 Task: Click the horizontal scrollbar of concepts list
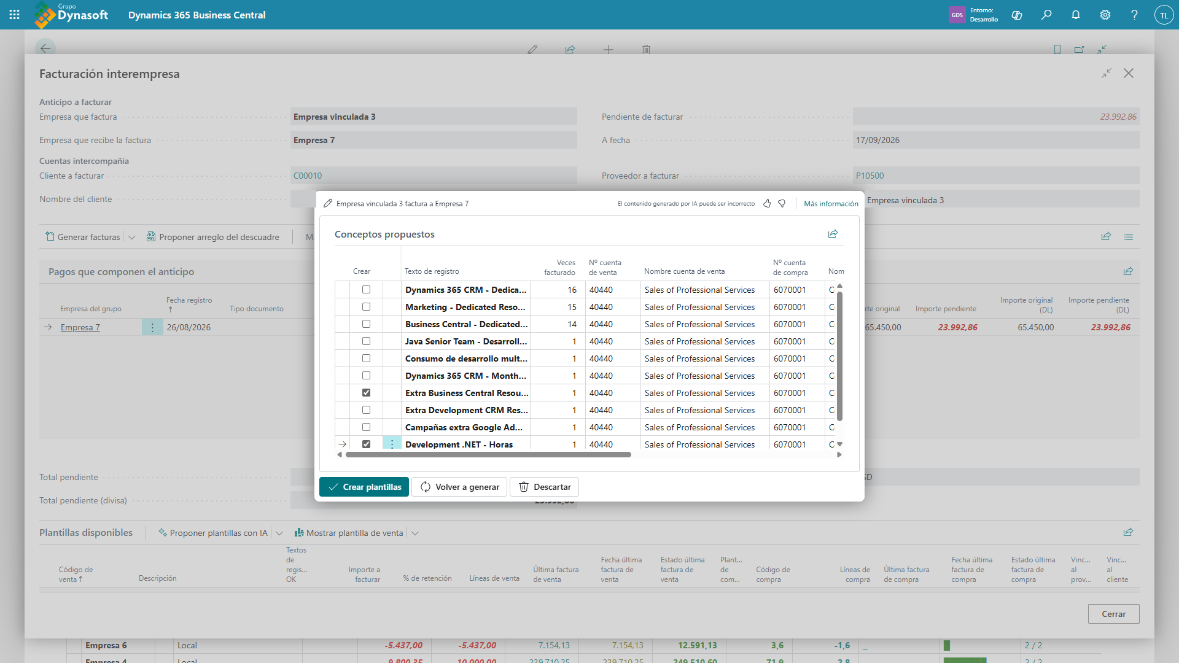coord(488,455)
